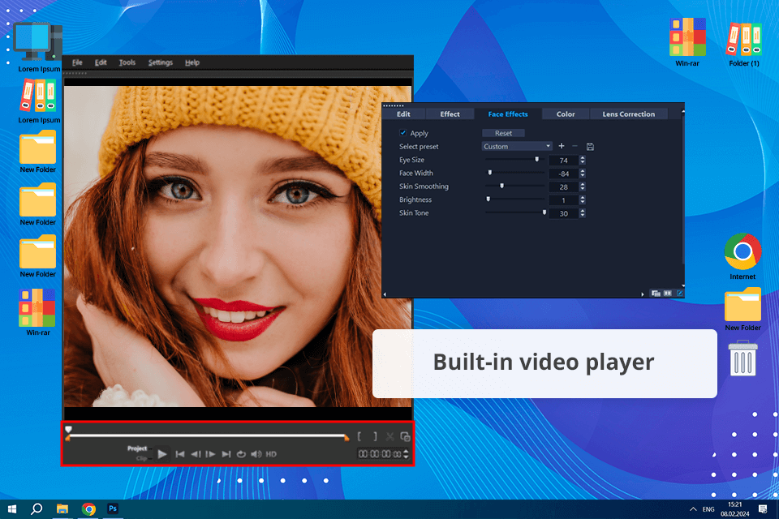Open the Tools menu
Viewport: 779px width, 519px height.
point(127,62)
